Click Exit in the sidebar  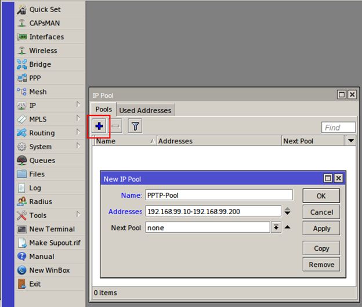50,284
